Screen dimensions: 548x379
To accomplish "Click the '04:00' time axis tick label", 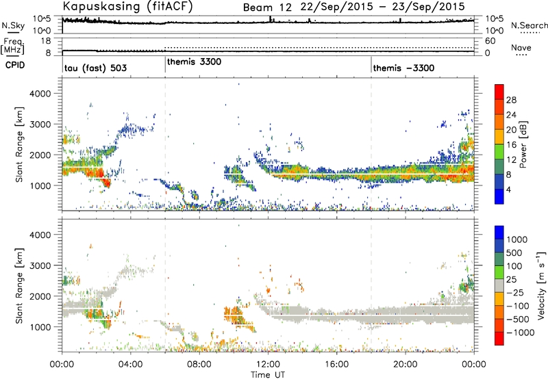I will pos(130,365).
